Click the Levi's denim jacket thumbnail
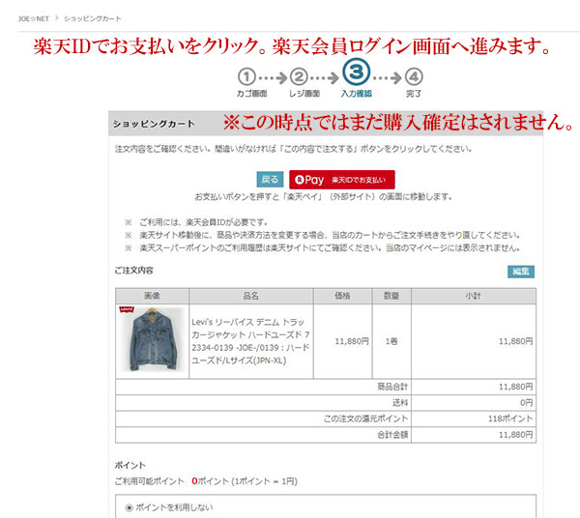The width and height of the screenshot is (580, 518). pyautogui.click(x=153, y=340)
